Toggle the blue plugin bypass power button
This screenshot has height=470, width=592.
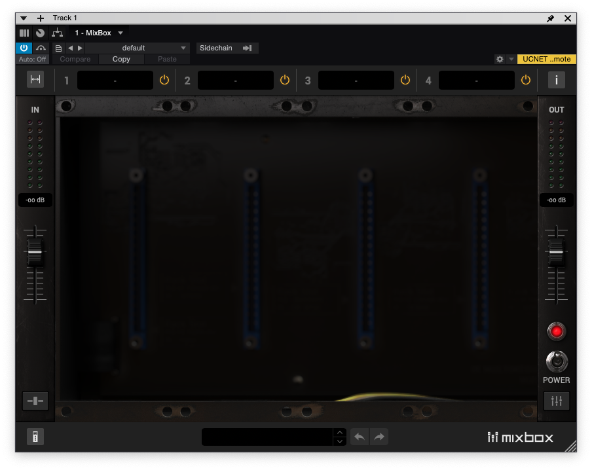pyautogui.click(x=24, y=48)
